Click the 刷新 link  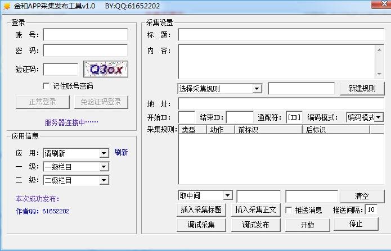click(x=121, y=152)
